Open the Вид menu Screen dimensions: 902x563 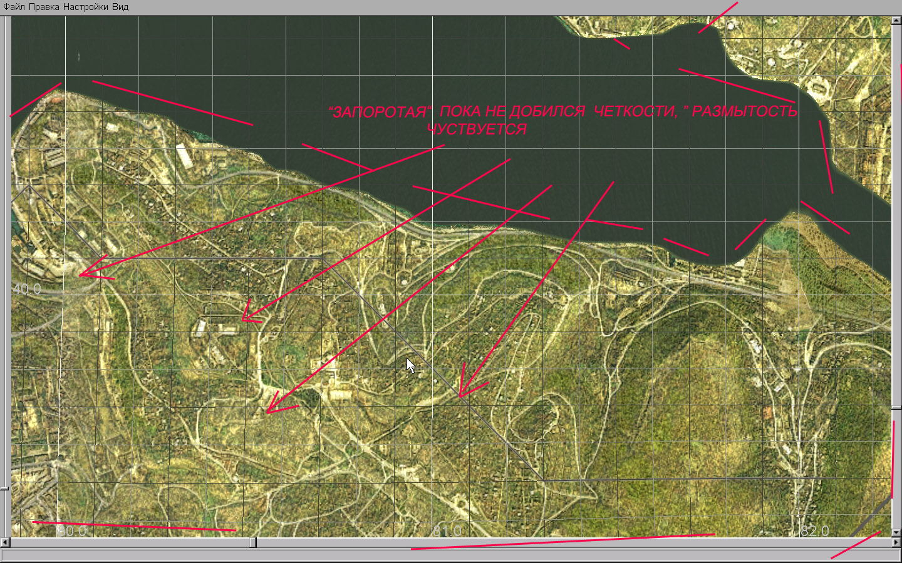(120, 7)
